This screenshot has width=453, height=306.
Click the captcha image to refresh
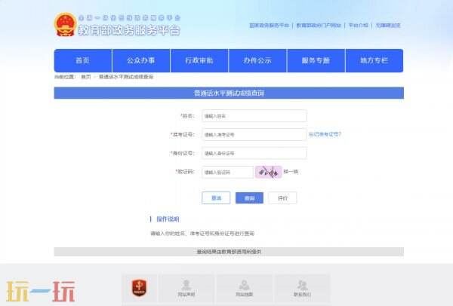coord(268,172)
